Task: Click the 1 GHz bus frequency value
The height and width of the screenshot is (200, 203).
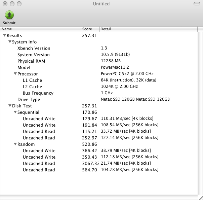Action: point(107,93)
